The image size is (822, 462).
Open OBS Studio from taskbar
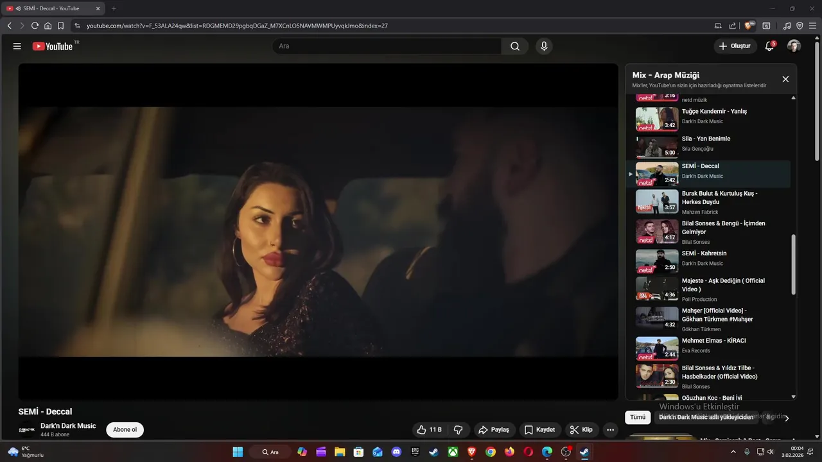coord(566,452)
